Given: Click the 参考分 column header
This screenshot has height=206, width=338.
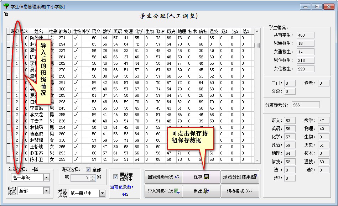Looking at the screenshot, I should pos(65,32).
